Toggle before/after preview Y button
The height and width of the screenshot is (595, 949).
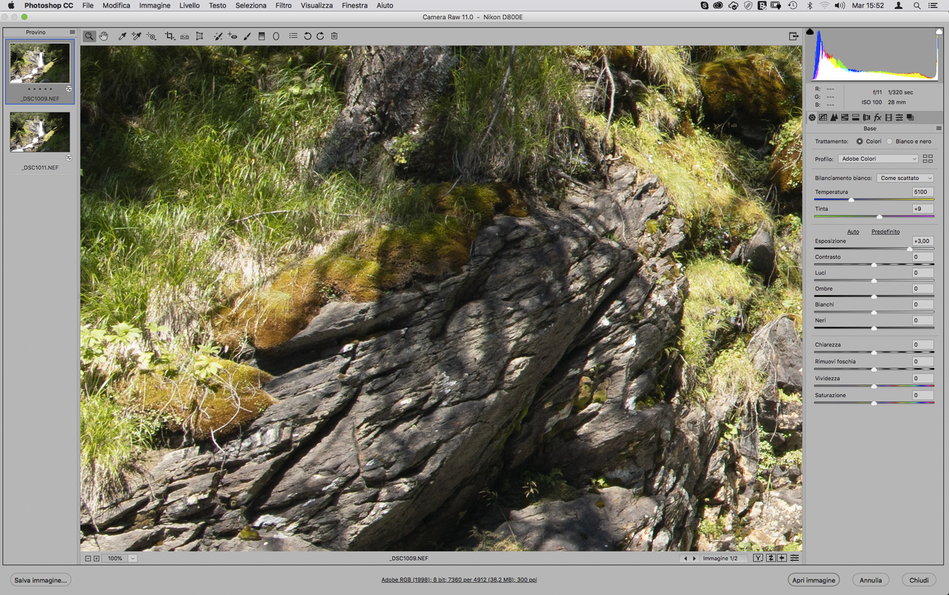click(x=758, y=558)
